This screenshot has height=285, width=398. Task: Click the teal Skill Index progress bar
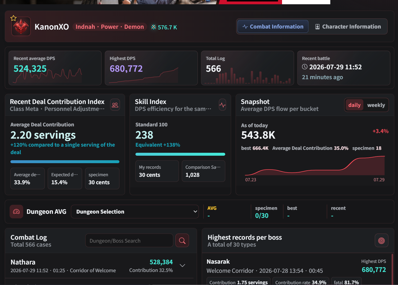point(180,154)
